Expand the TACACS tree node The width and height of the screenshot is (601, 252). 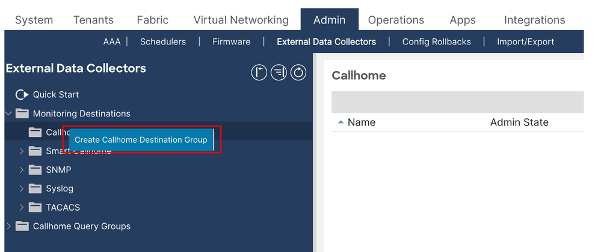pyautogui.click(x=22, y=208)
